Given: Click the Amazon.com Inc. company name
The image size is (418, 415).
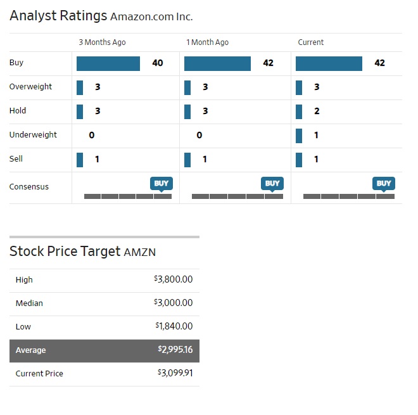Looking at the screenshot, I should pyautogui.click(x=151, y=16).
